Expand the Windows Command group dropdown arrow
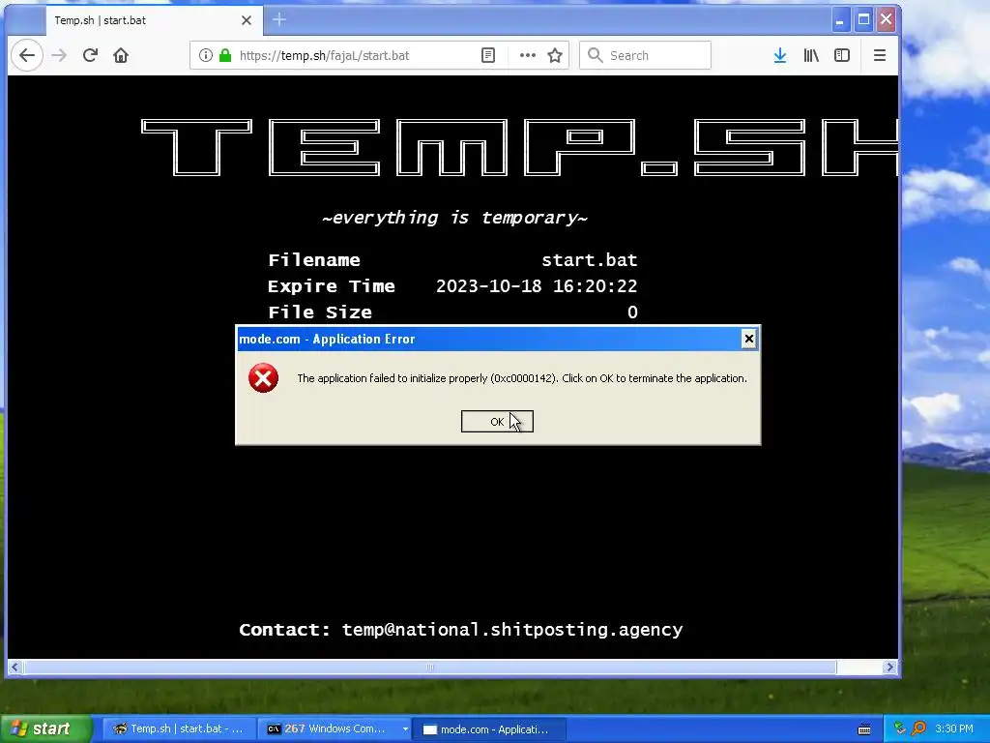990x743 pixels. click(x=405, y=729)
